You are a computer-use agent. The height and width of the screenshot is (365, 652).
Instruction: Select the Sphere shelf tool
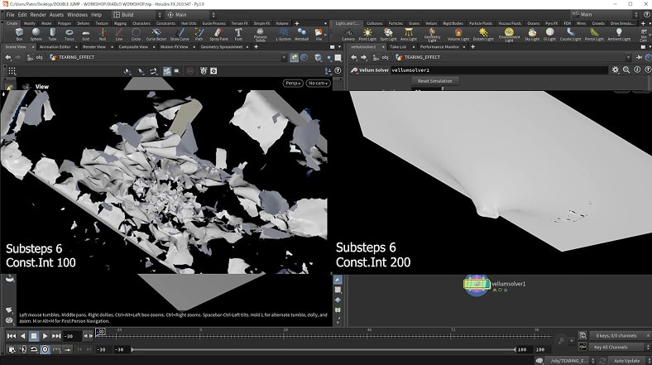[36, 35]
